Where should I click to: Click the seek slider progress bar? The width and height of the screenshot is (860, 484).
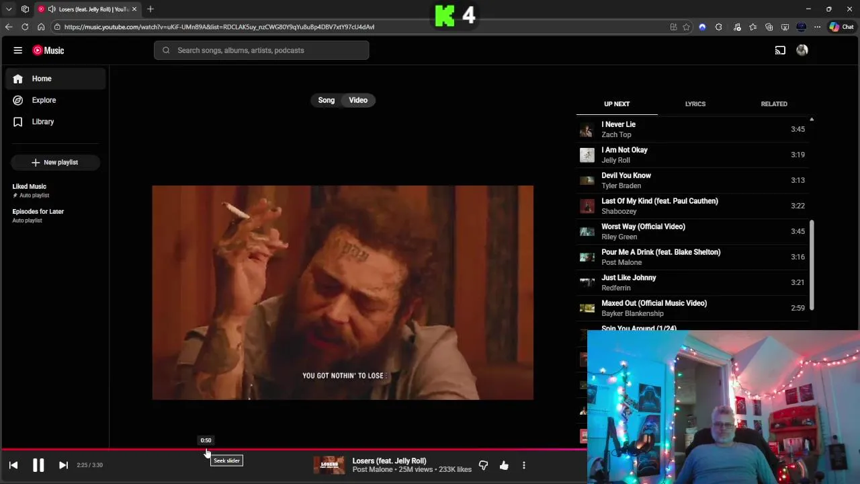pos(294,449)
